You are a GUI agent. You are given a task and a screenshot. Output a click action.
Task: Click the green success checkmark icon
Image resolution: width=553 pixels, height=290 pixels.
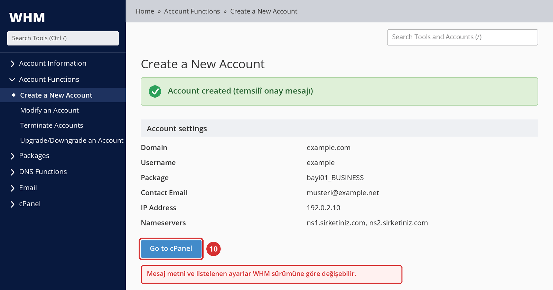[155, 91]
